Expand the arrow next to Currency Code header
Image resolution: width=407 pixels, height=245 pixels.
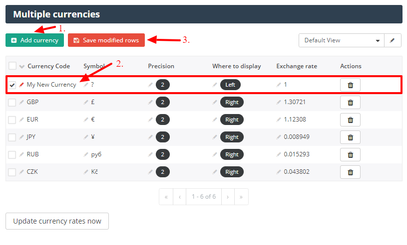22,67
